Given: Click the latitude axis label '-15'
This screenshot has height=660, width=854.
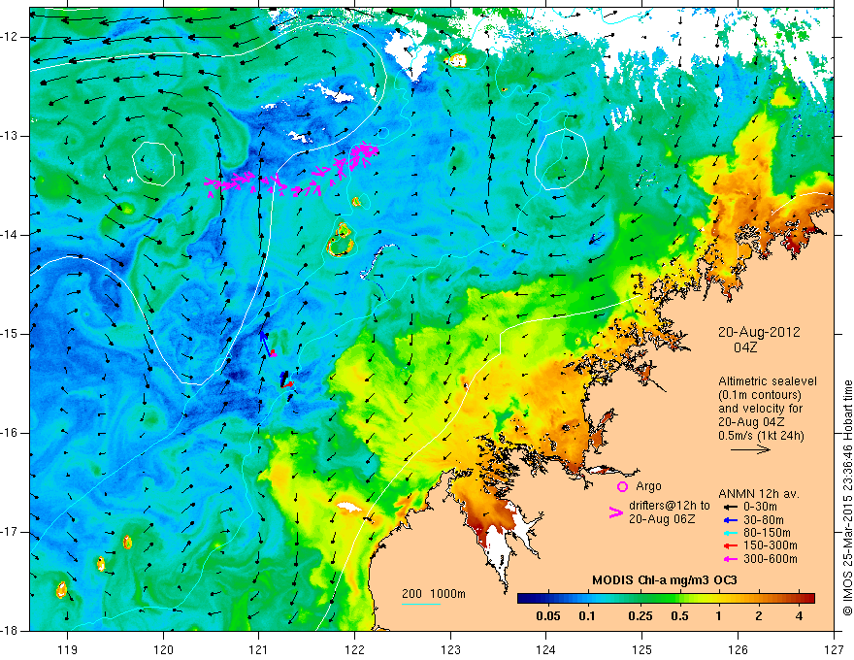Looking at the screenshot, I should click(x=10, y=334).
